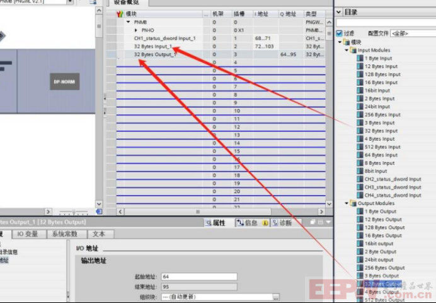This screenshot has height=303, width=436.
Task: Select 512 Bytes Input in catalog
Action: (382, 147)
